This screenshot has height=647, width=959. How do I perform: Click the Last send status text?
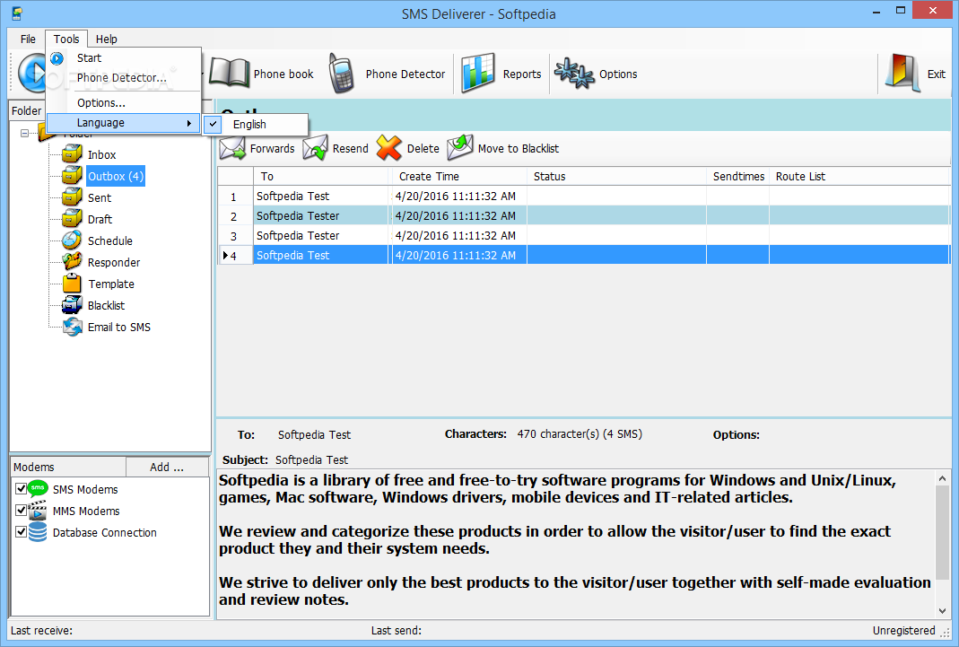click(397, 631)
